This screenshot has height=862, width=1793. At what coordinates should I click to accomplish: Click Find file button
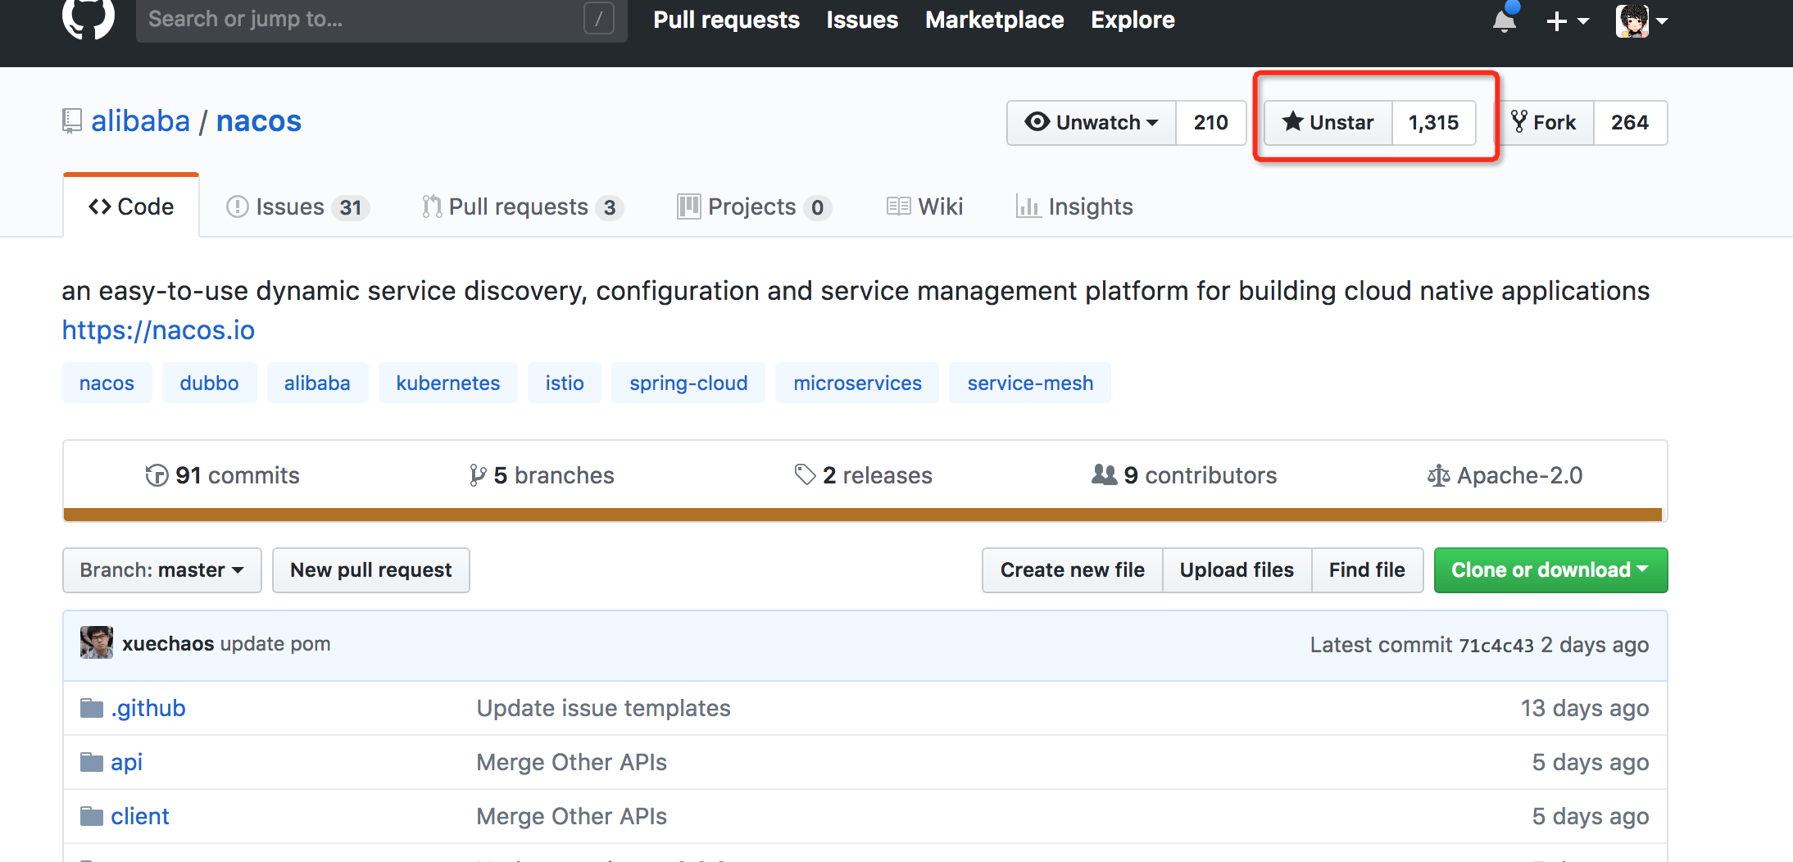point(1367,570)
